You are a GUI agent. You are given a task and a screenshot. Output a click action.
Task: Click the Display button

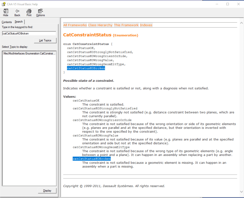coord(47,191)
